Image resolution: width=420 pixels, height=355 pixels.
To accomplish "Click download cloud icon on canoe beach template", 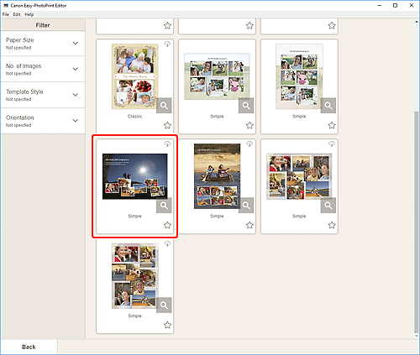I will (249, 144).
